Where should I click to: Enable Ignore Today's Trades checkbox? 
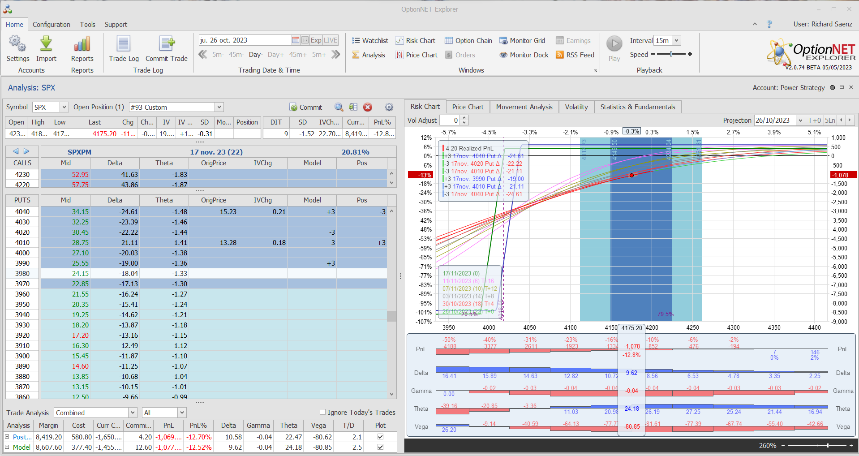coord(322,412)
